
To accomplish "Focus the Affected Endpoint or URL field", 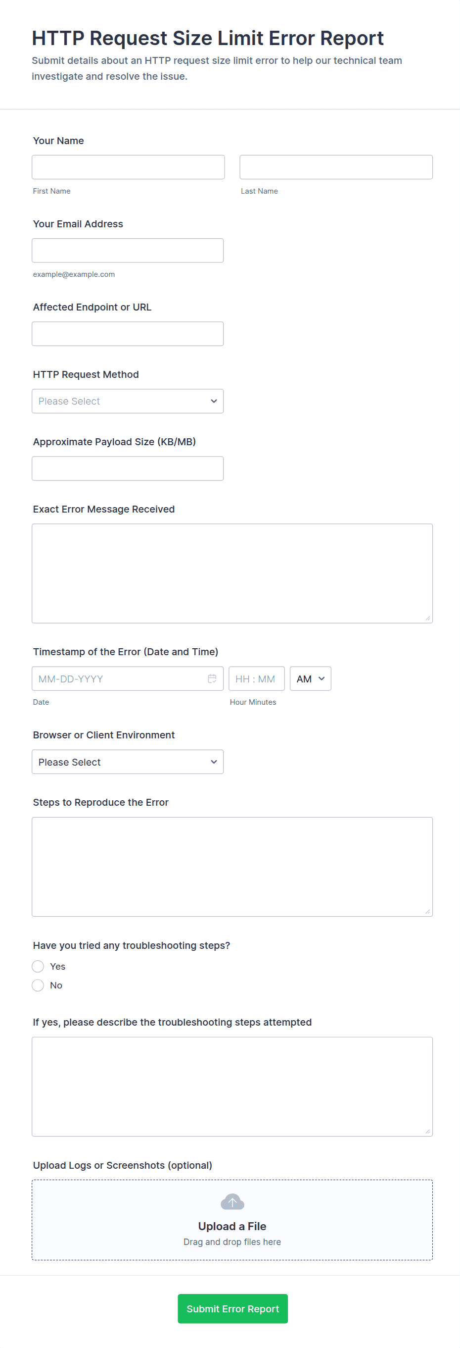I will pyautogui.click(x=128, y=334).
